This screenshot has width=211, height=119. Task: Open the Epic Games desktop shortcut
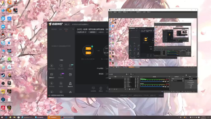pyautogui.click(x=9, y=83)
